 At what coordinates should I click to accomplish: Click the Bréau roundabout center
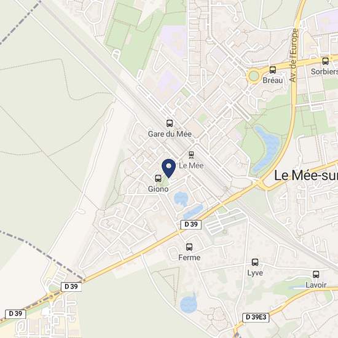click(253, 76)
